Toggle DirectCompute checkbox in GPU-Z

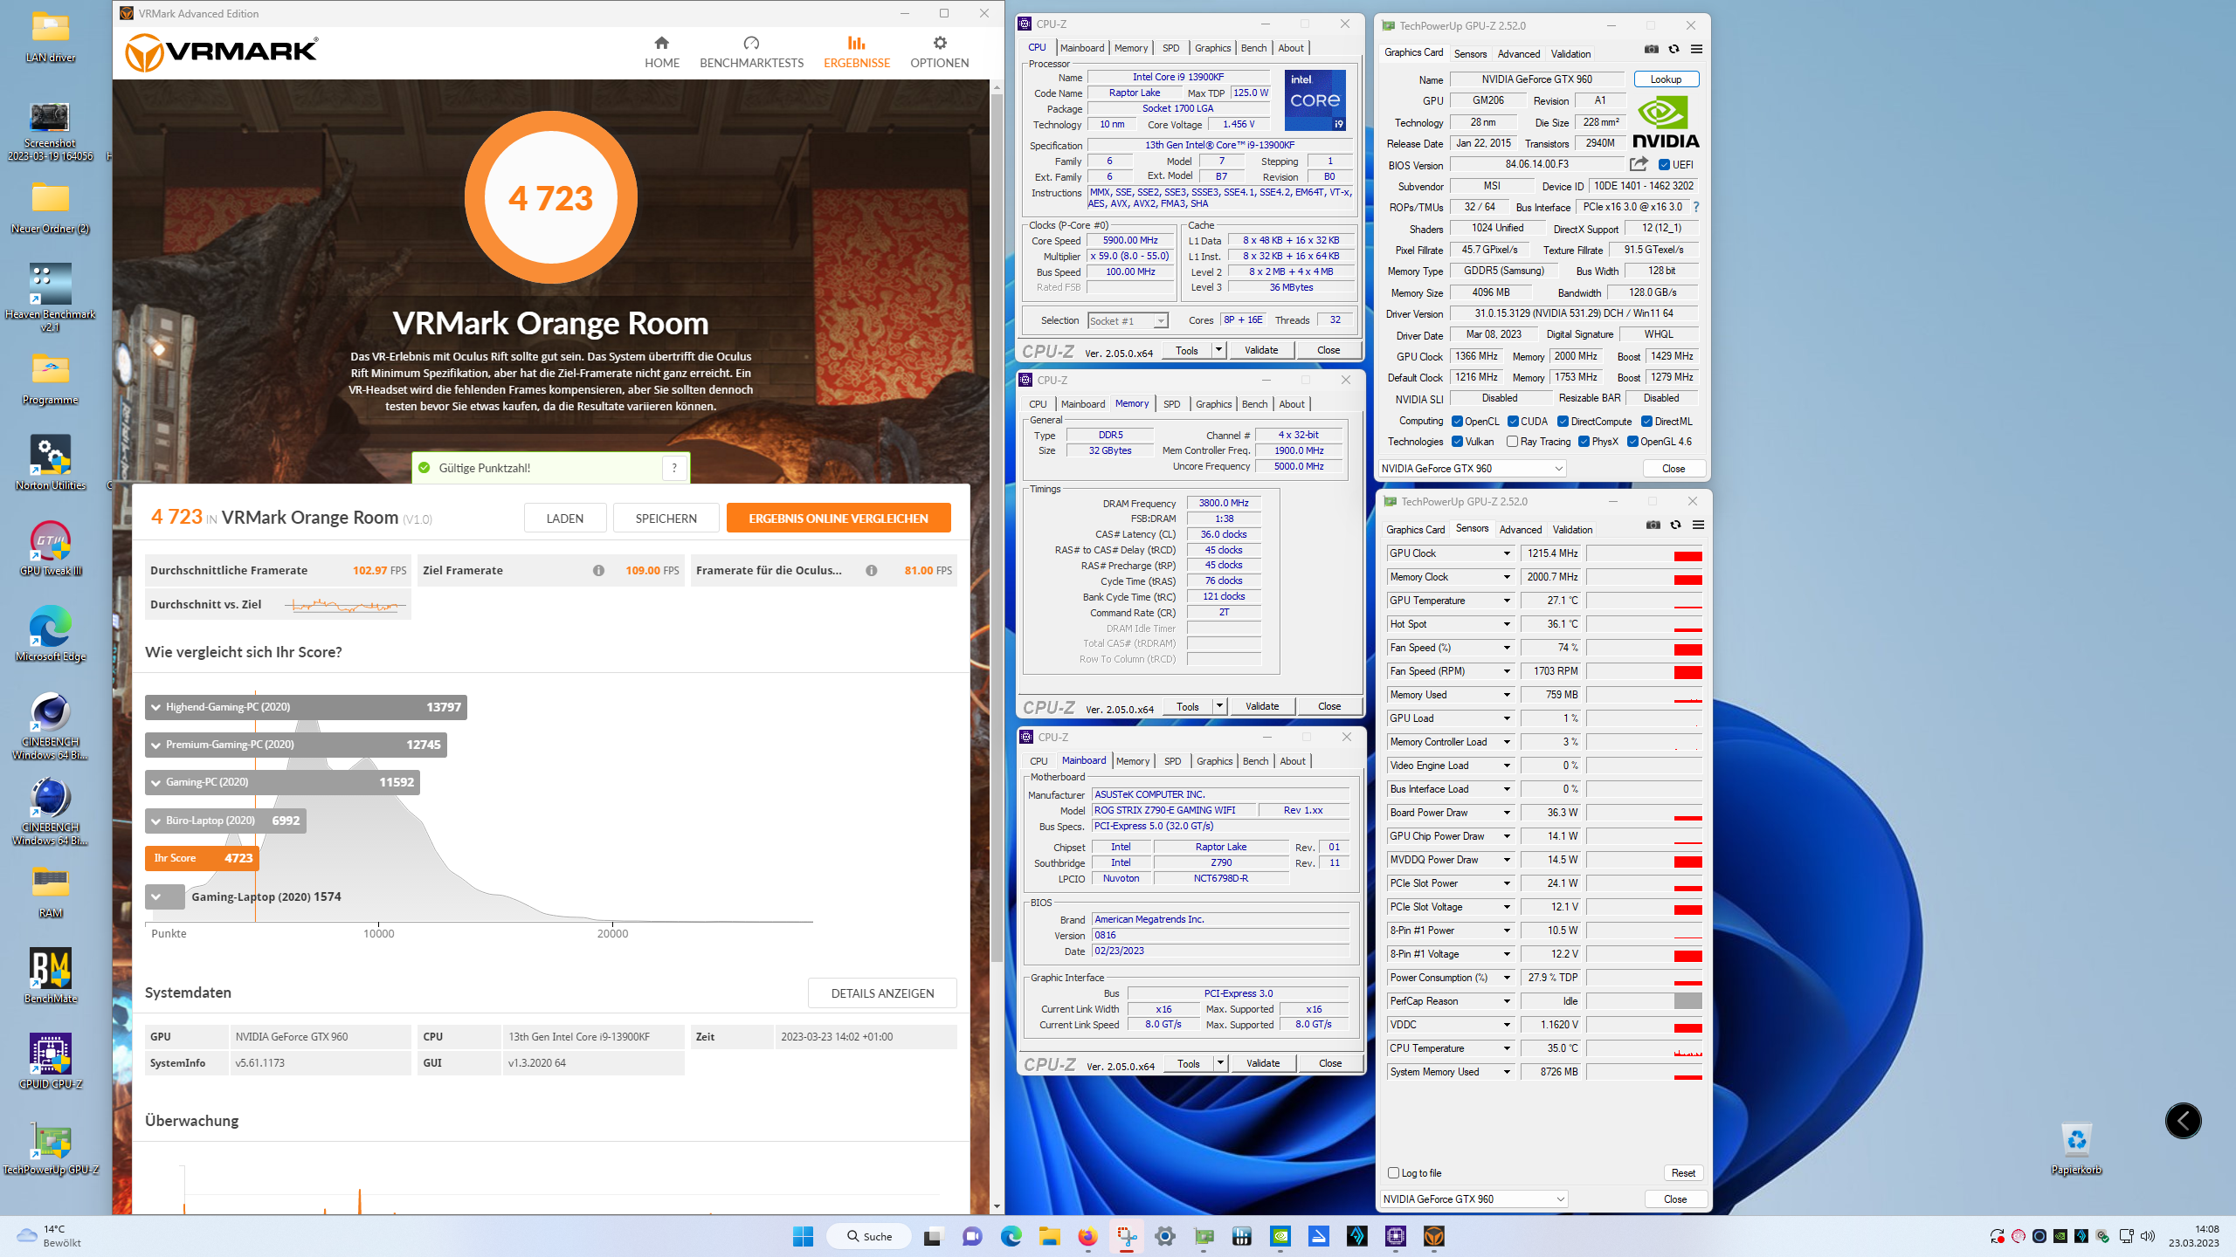tap(1563, 422)
